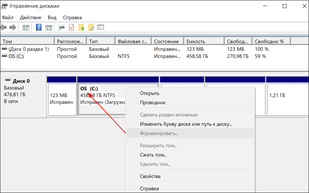Open the Вид menu
The image size is (309, 193).
click(x=52, y=18)
